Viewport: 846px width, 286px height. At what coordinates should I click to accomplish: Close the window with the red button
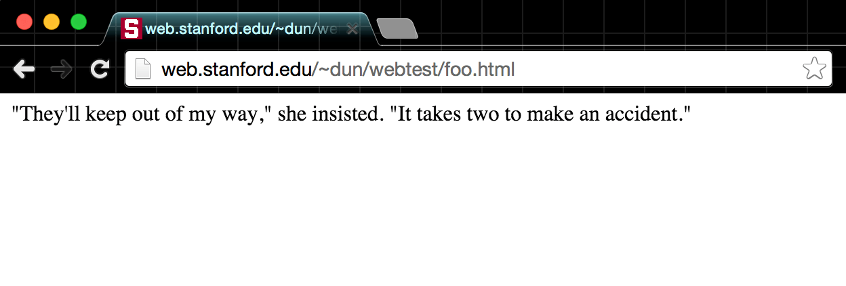(x=24, y=22)
